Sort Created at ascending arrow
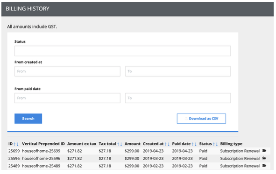This screenshot has height=174, width=276. coord(166,144)
